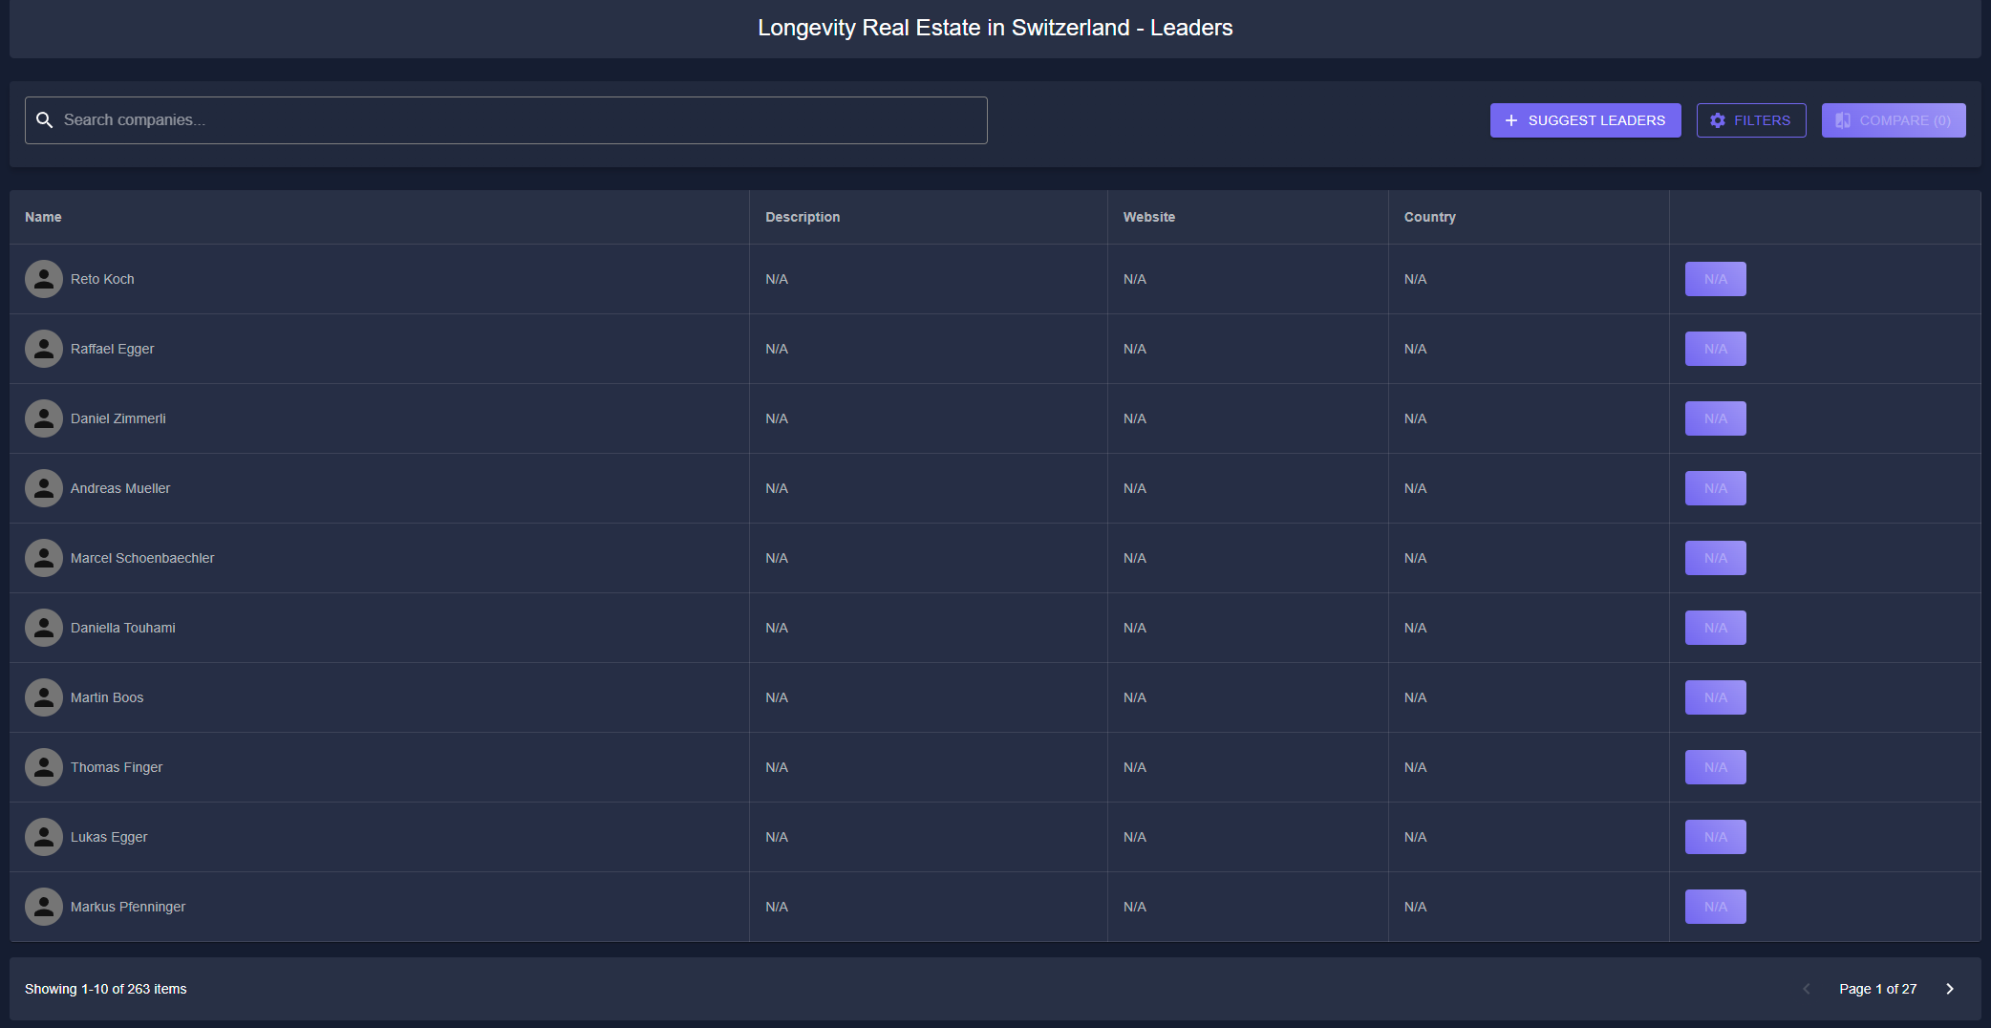Click the magnifier search icon
Screen dimensions: 1991x1028
coord(45,120)
